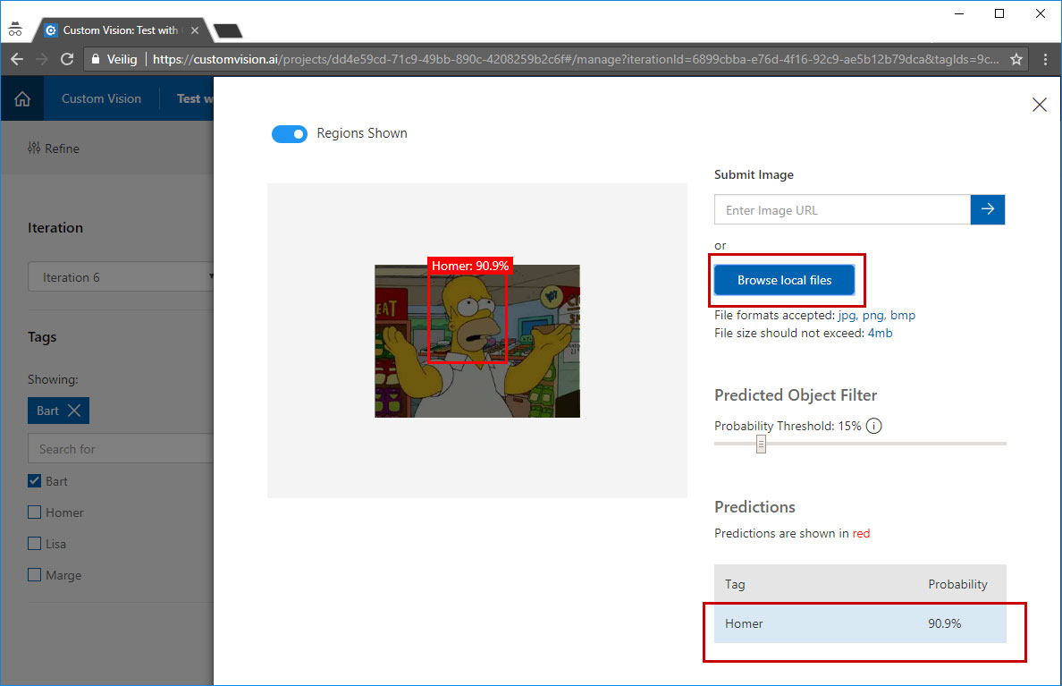Show Probability Threshold info tooltip icon
Viewport: 1062px width, 686px height.
(873, 426)
